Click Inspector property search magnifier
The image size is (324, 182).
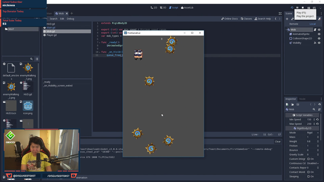(314, 109)
